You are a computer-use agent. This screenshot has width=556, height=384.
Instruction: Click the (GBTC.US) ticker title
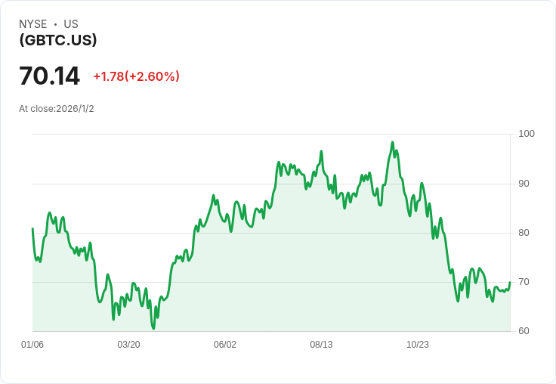58,40
